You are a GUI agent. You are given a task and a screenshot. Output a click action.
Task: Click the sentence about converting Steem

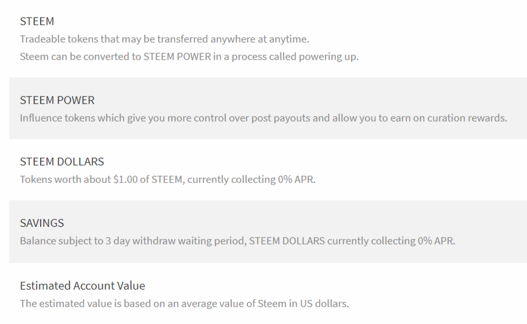(x=189, y=56)
